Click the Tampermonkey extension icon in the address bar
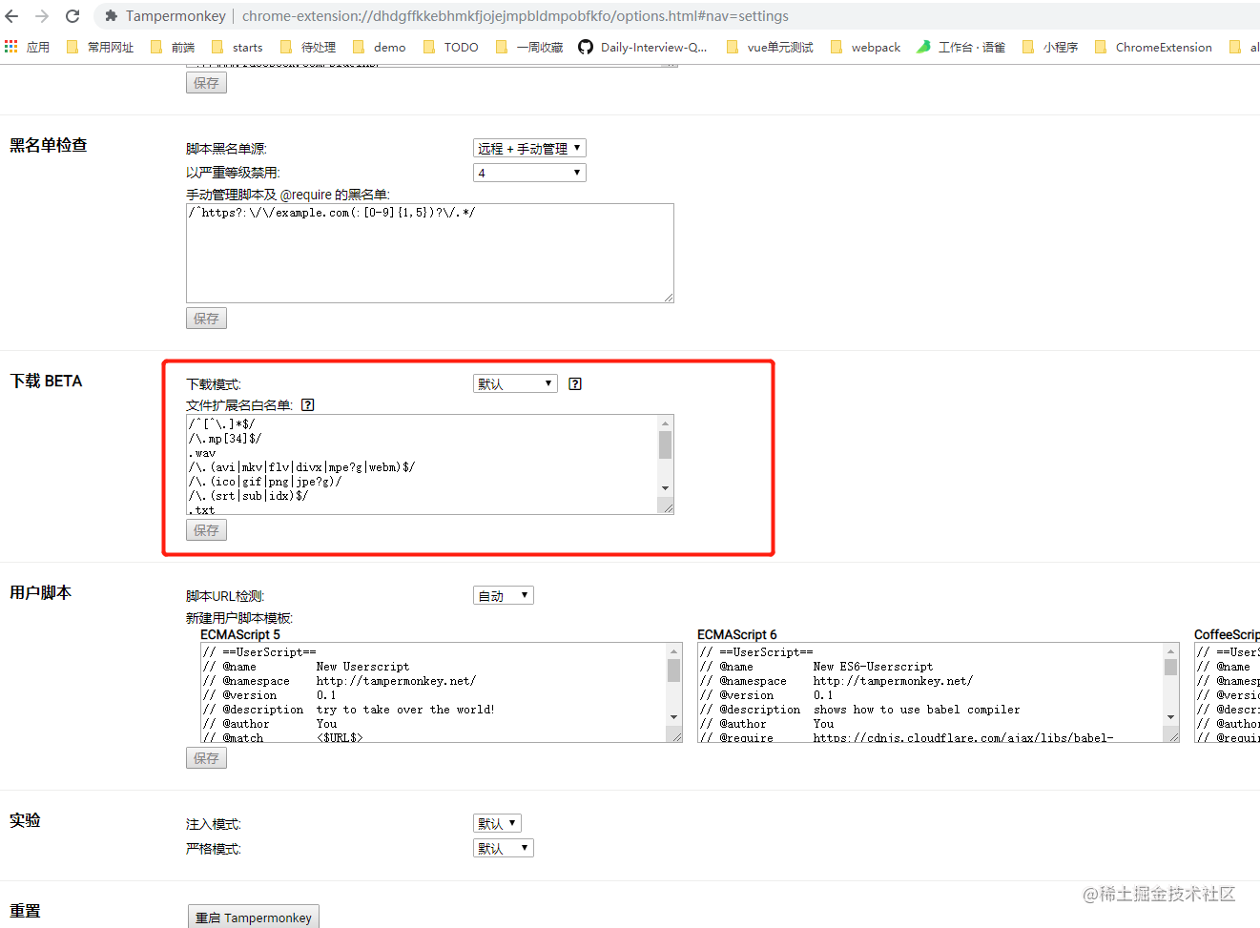The image size is (1260, 928). [111, 15]
